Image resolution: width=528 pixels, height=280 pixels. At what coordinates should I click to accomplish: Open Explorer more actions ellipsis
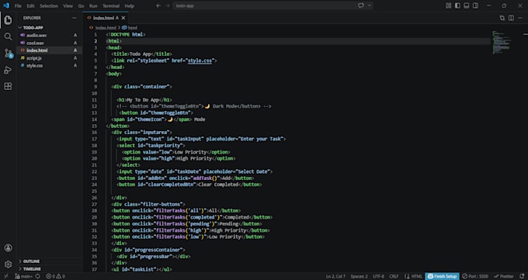point(74,18)
